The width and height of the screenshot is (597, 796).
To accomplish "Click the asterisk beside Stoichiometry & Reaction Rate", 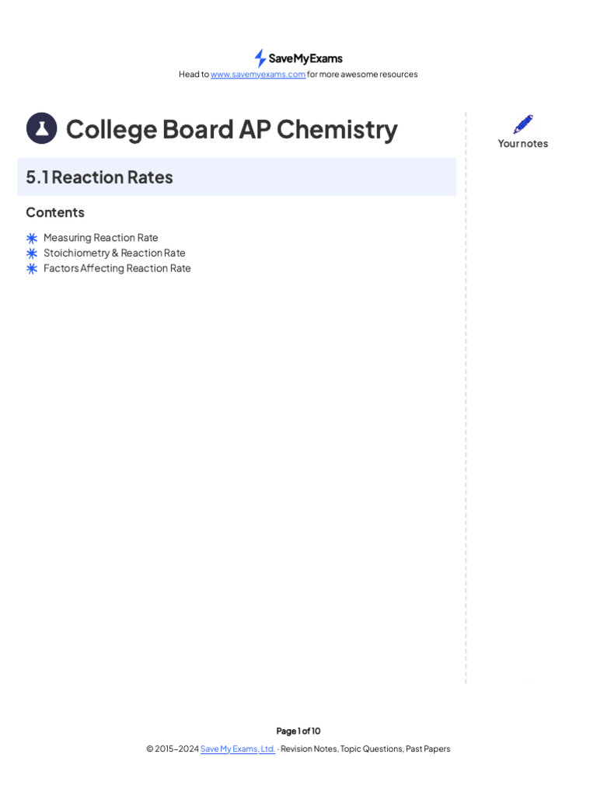I will pos(32,253).
